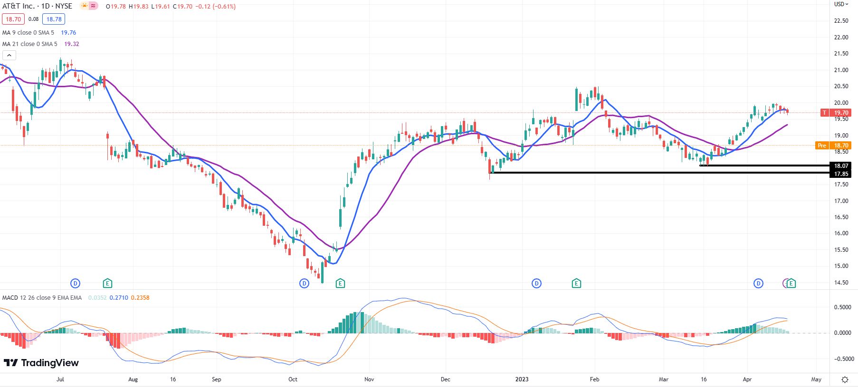Click the 2023 label on time axis
Image resolution: width=858 pixels, height=387 pixels.
pyautogui.click(x=522, y=379)
